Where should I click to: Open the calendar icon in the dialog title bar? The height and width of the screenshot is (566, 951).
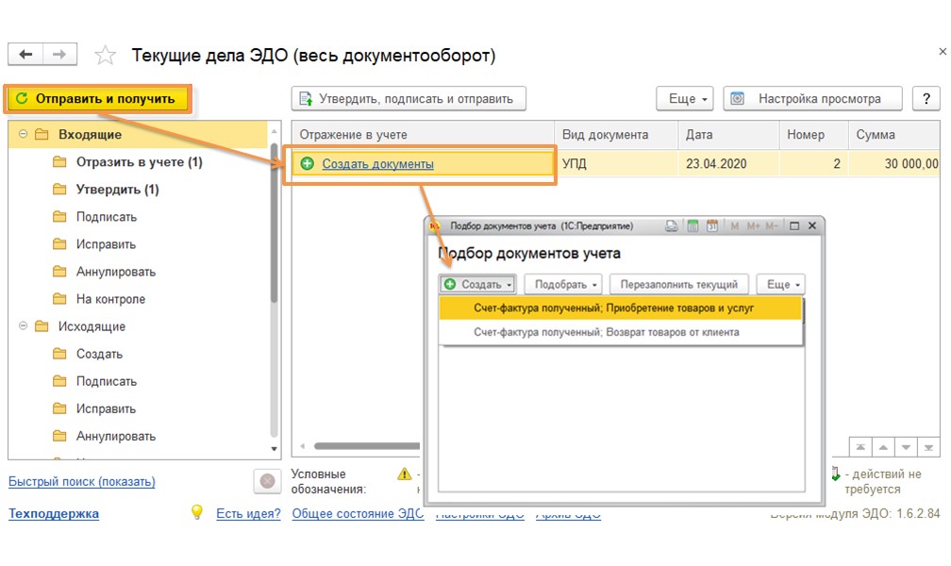coord(712,226)
